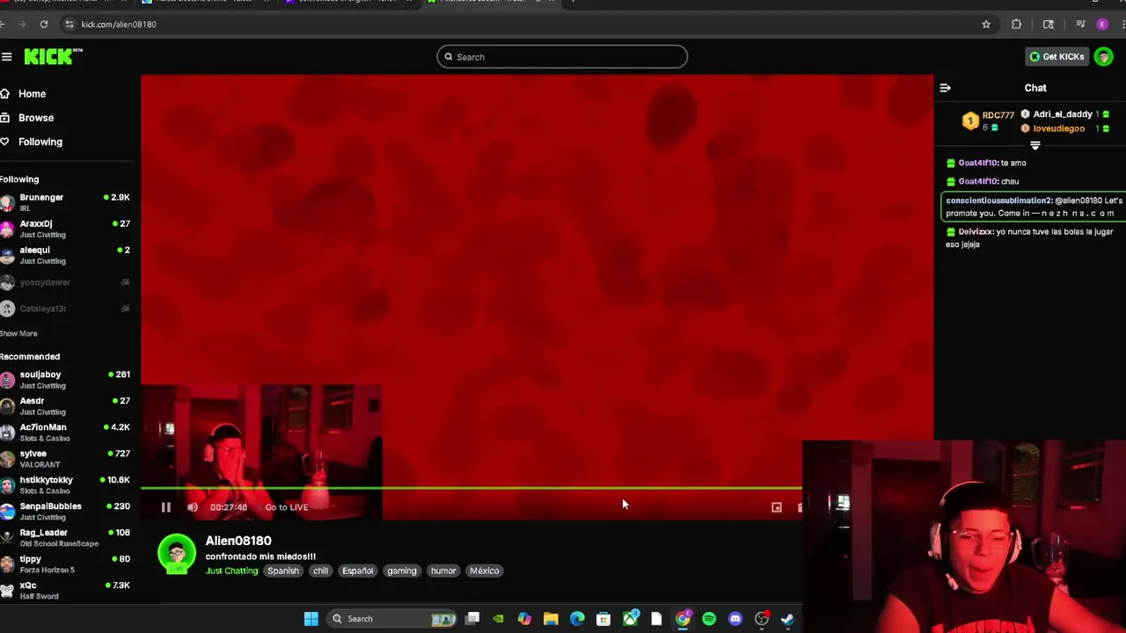Open Ac7ionMan Slots & Casino channel
The width and height of the screenshot is (1126, 633).
pyautogui.click(x=66, y=433)
